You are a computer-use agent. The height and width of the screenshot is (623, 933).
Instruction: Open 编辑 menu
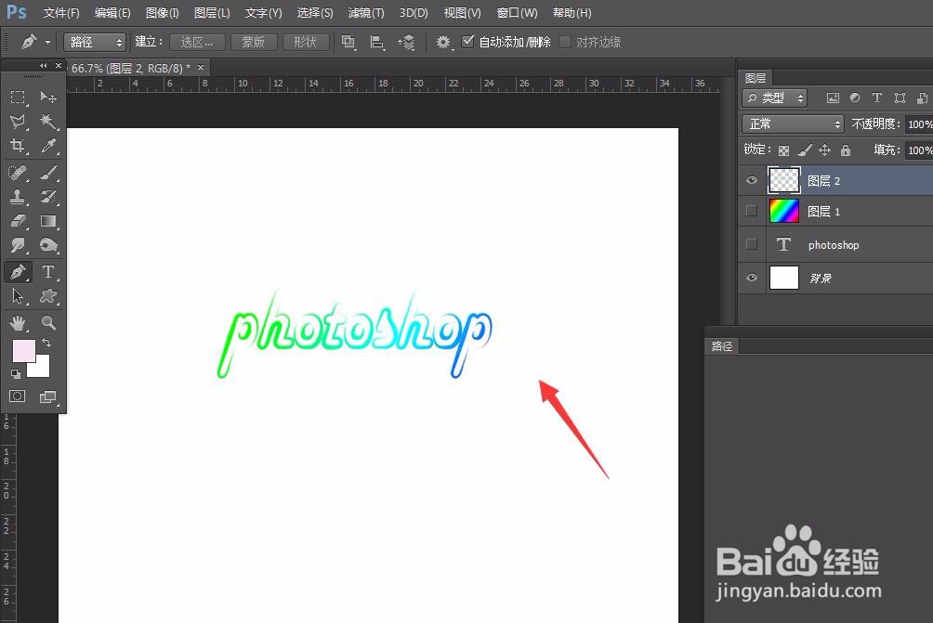tap(112, 12)
